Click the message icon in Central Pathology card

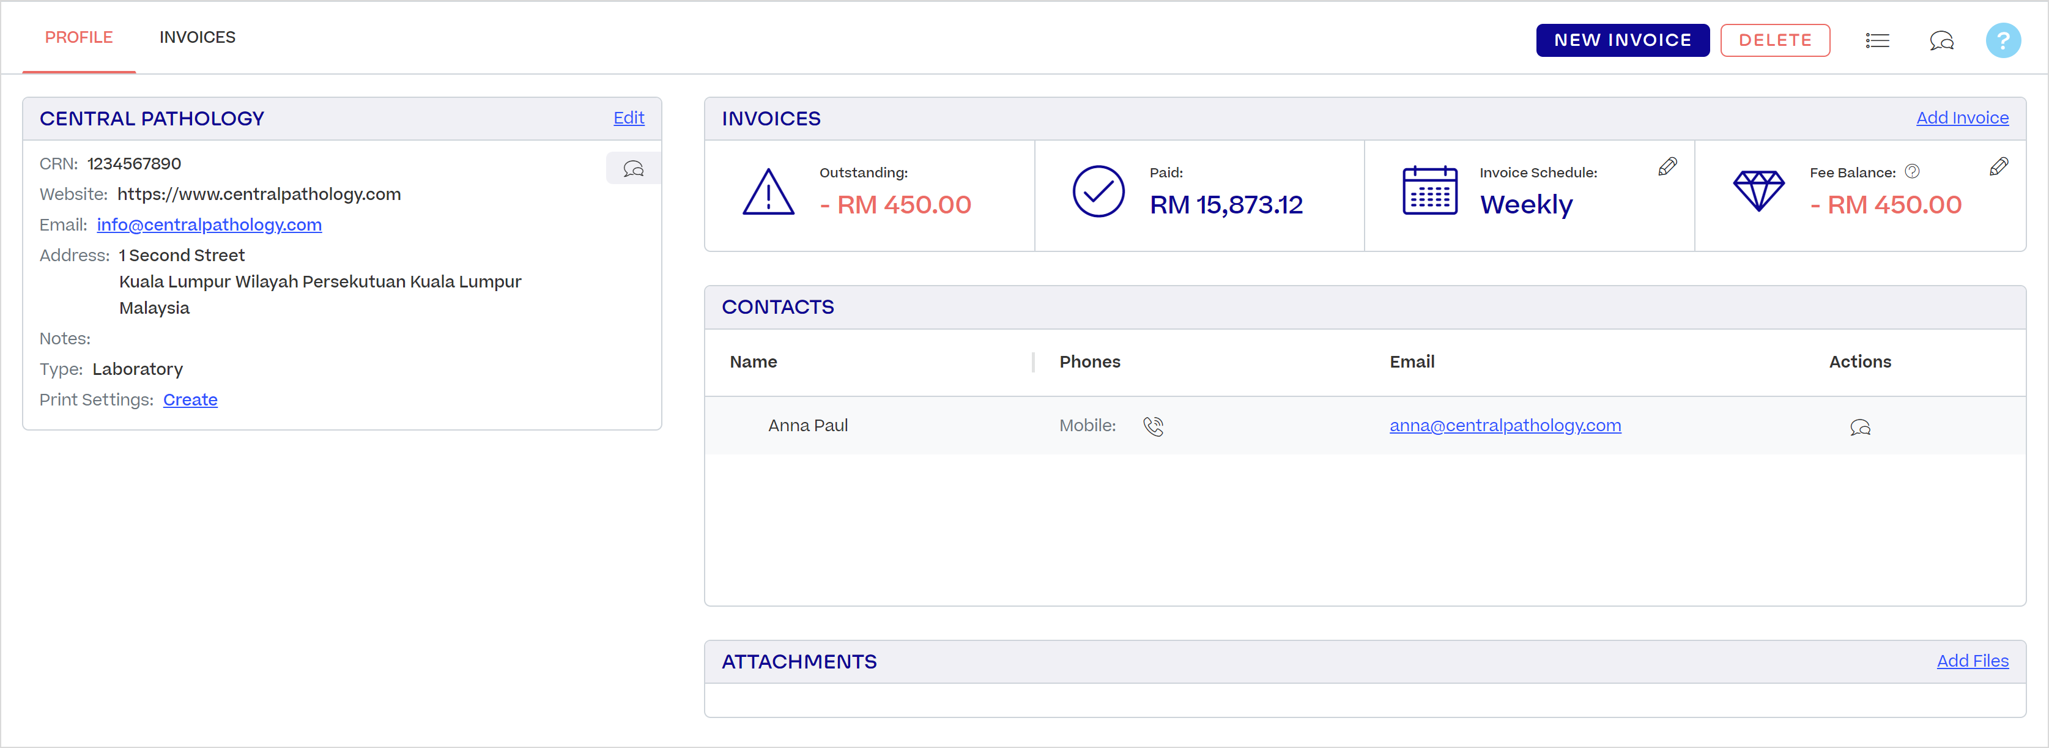point(633,169)
